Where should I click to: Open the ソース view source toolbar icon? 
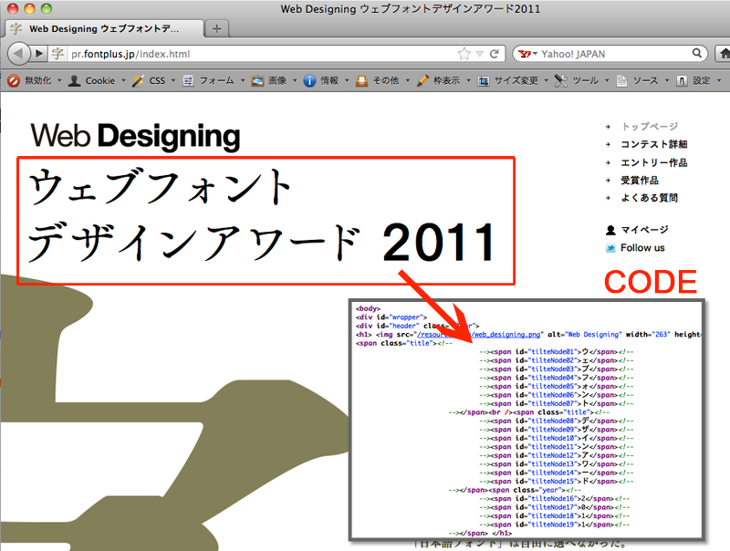point(621,81)
